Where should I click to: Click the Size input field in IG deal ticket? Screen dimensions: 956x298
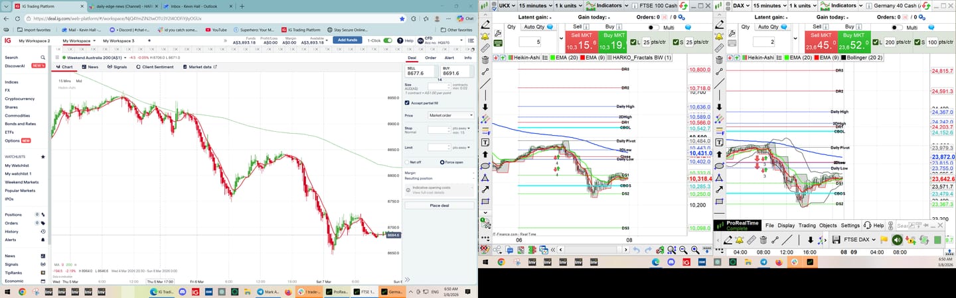click(x=439, y=86)
